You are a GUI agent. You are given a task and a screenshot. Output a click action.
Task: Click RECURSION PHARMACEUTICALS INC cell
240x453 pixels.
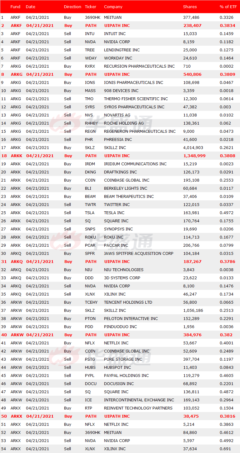[x=139, y=66]
